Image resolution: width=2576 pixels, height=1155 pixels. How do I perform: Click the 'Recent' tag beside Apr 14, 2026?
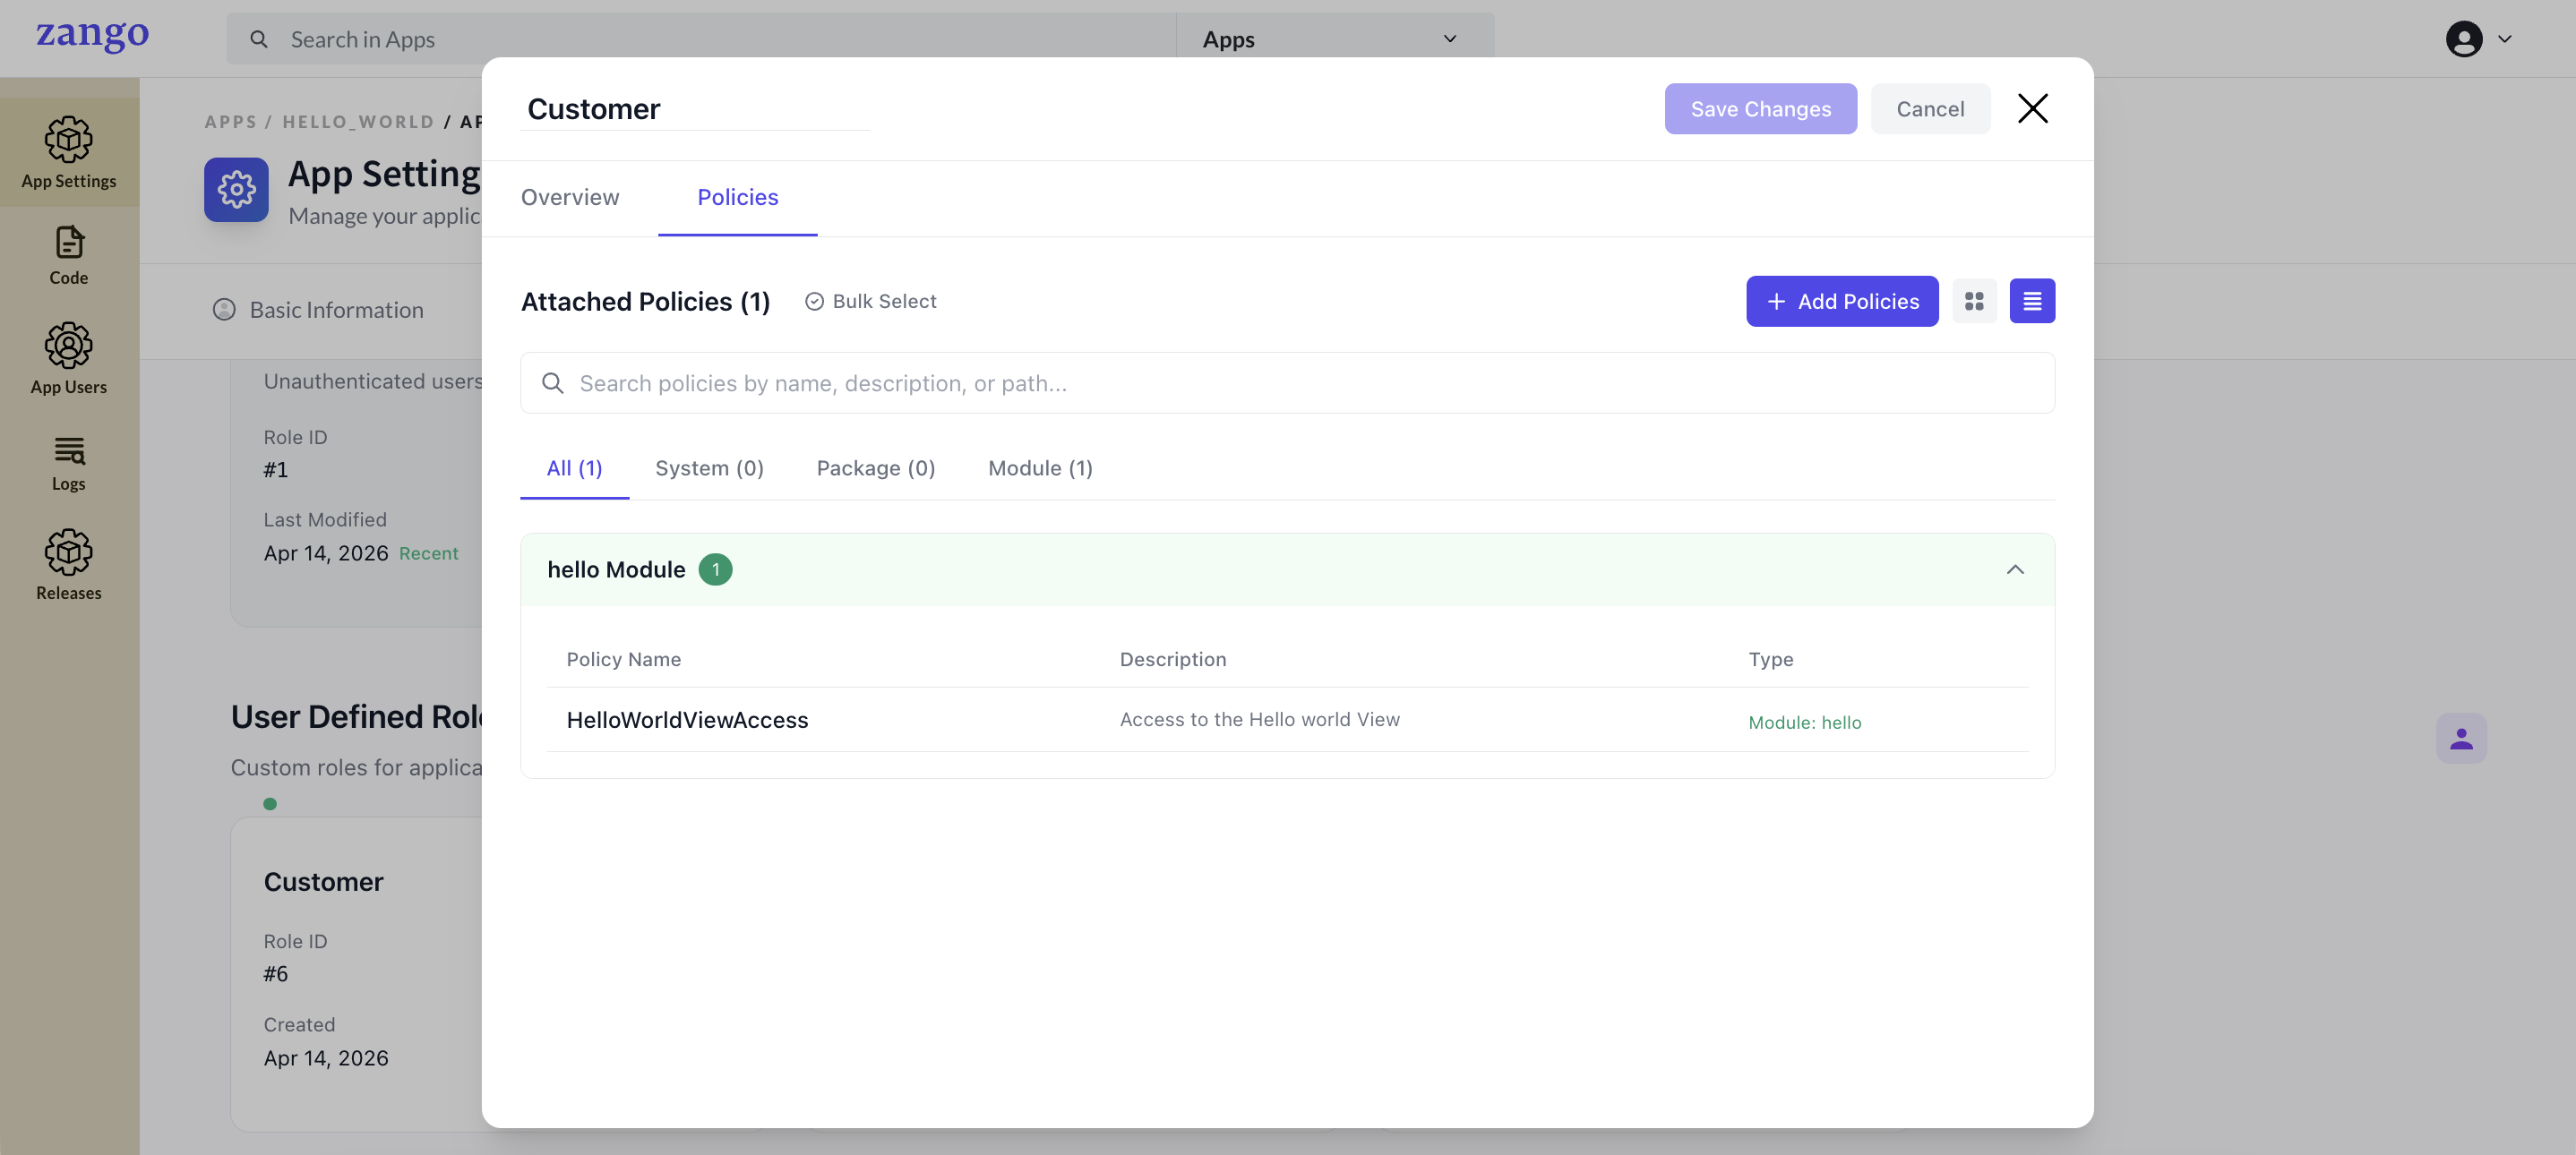(428, 553)
